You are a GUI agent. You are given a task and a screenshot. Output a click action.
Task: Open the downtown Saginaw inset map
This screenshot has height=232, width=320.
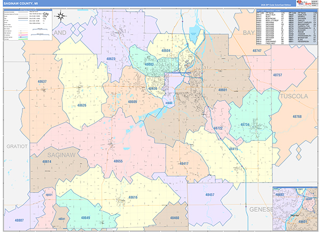[295, 209]
